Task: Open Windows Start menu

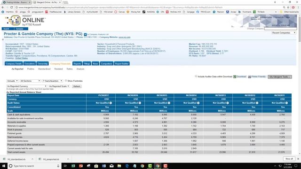Action: 4,166
